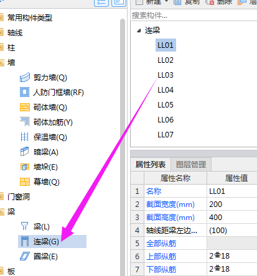This screenshot has width=257, height=276.
Task: Click the 截面高度(mm) property name
Action: point(171,218)
